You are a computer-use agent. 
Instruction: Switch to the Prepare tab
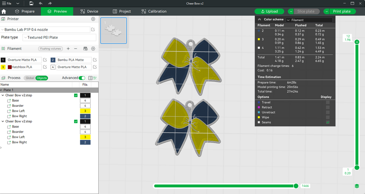coord(25,11)
